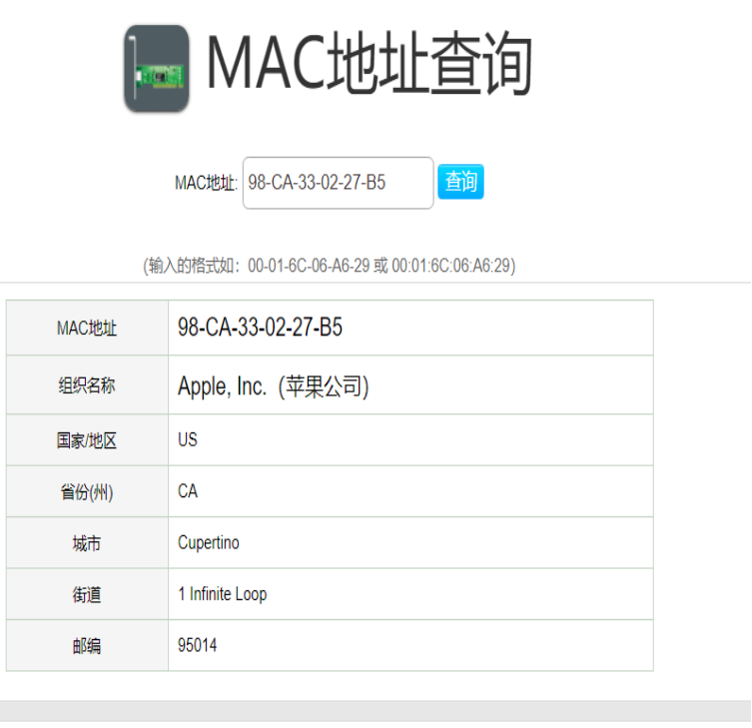Viewport: 752px width, 728px height.
Task: Click the network card logo icon
Action: point(157,69)
